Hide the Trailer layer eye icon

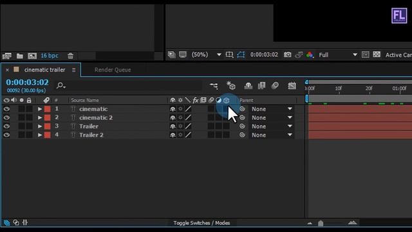tap(6, 126)
